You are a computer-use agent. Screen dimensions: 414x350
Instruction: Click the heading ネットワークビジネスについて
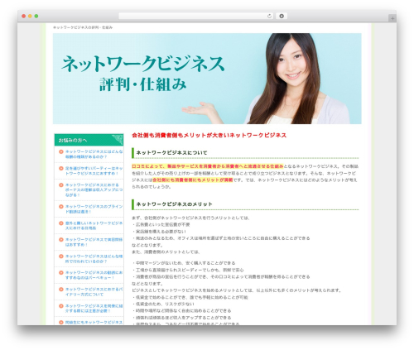click(171, 152)
